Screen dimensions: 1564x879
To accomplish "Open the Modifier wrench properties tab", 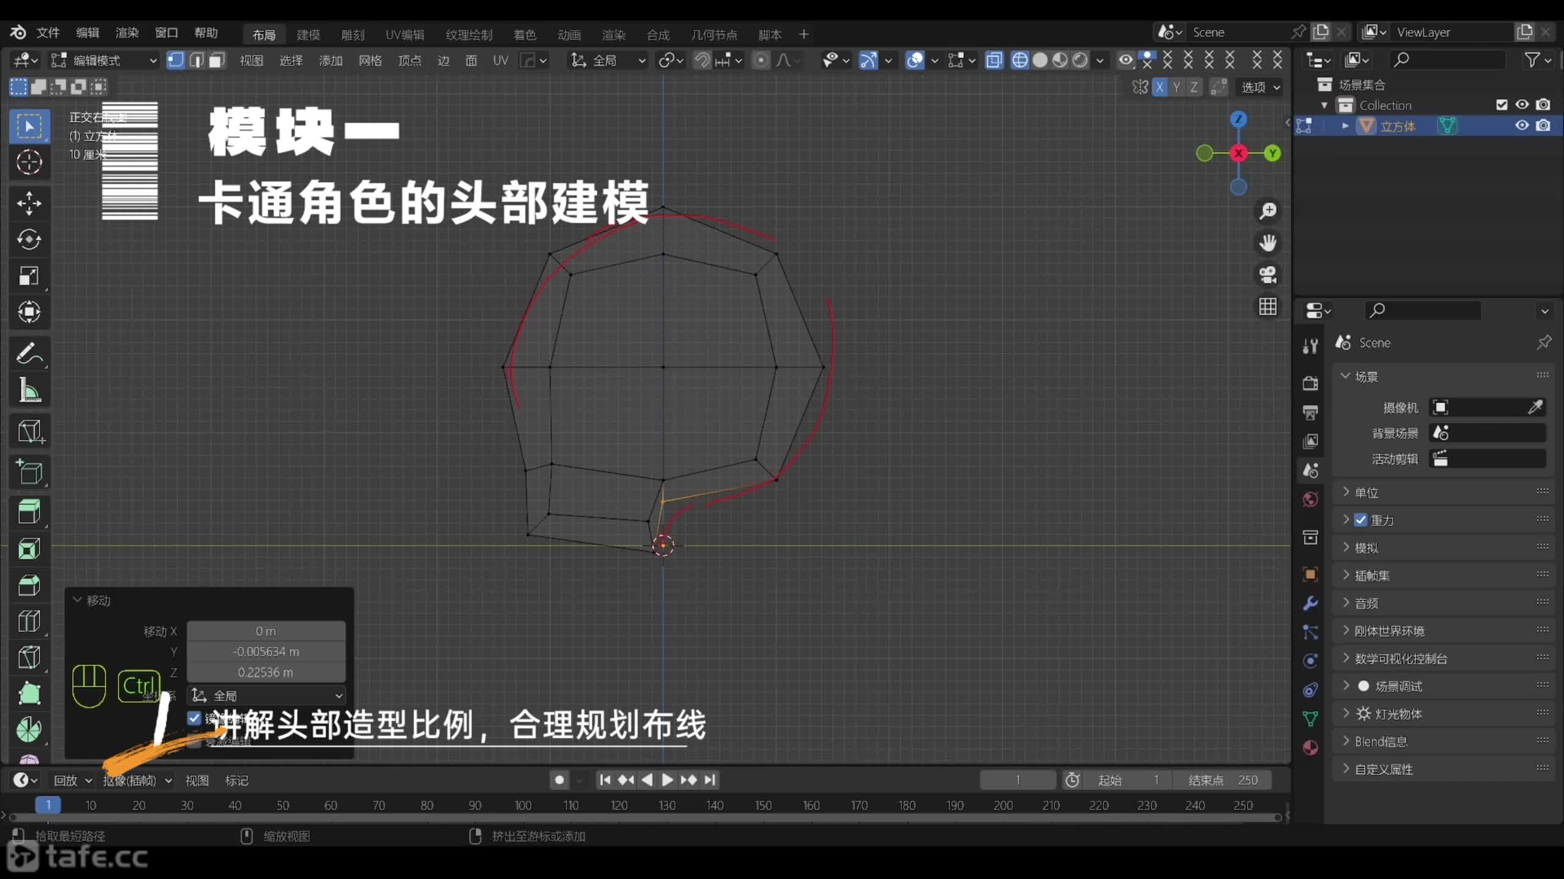I will click(1310, 603).
